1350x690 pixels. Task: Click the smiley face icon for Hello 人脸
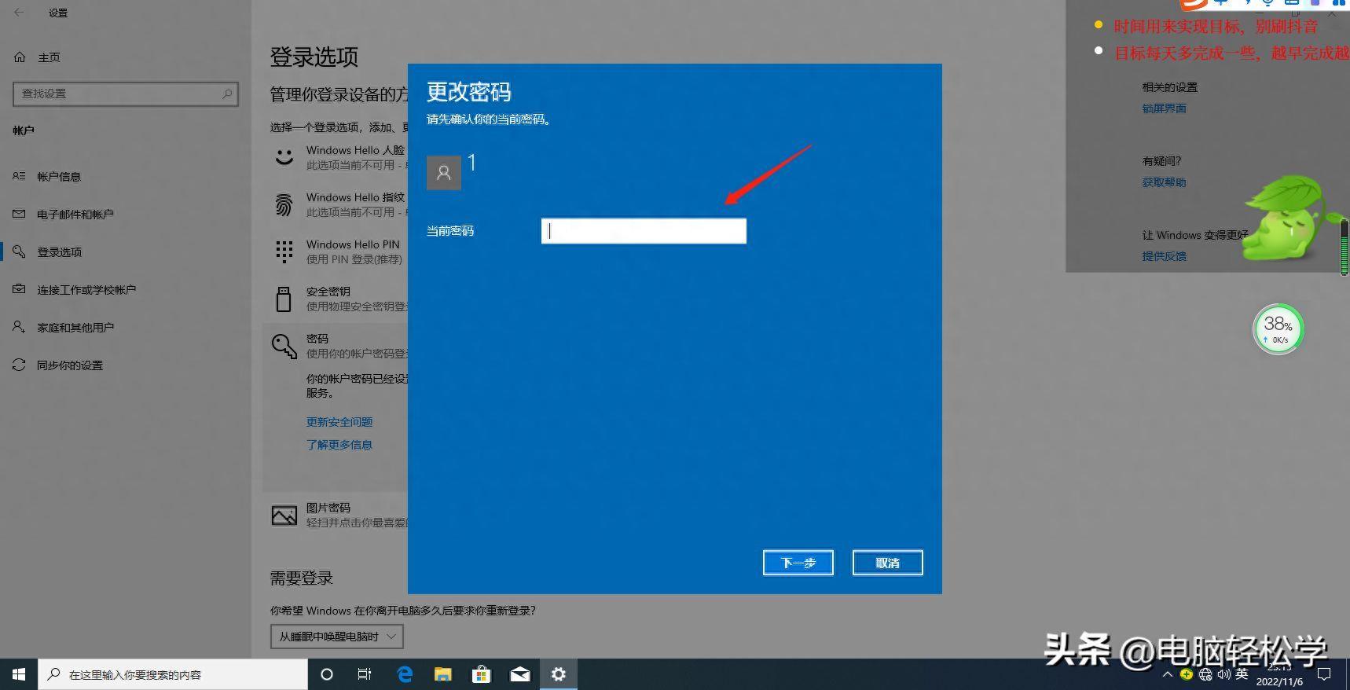(284, 157)
